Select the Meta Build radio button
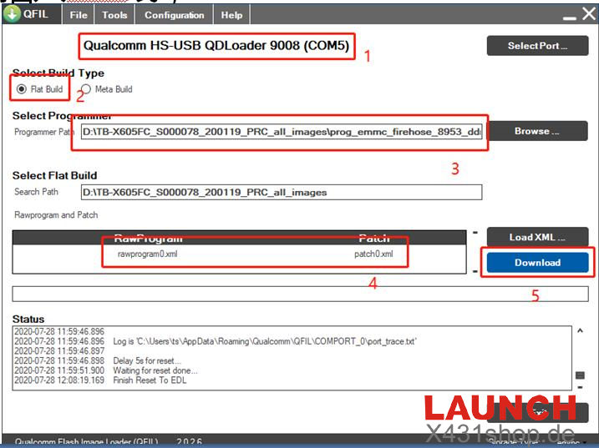The width and height of the screenshot is (599, 448). 87,89
